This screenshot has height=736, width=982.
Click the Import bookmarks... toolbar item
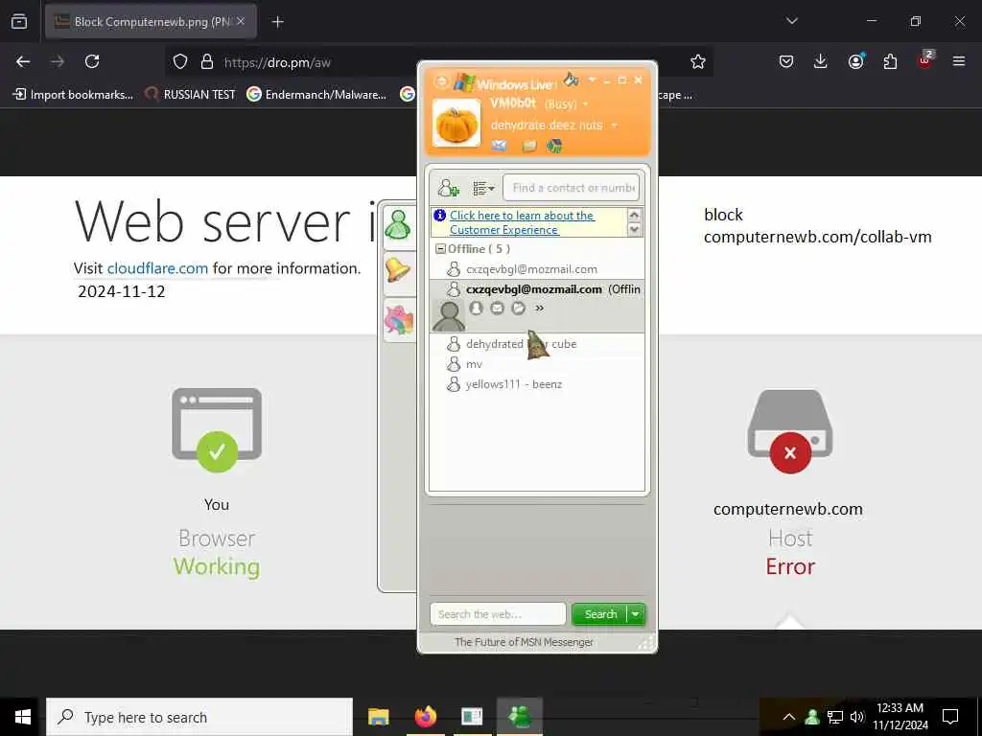(73, 95)
